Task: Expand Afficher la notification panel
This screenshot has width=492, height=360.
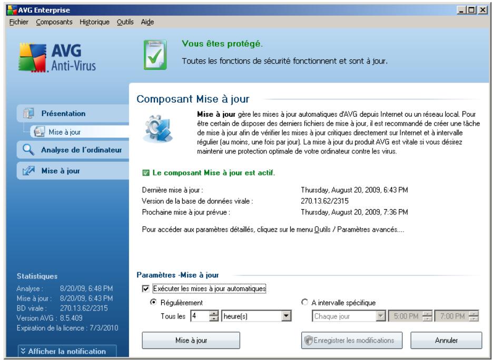Action: 67,351
